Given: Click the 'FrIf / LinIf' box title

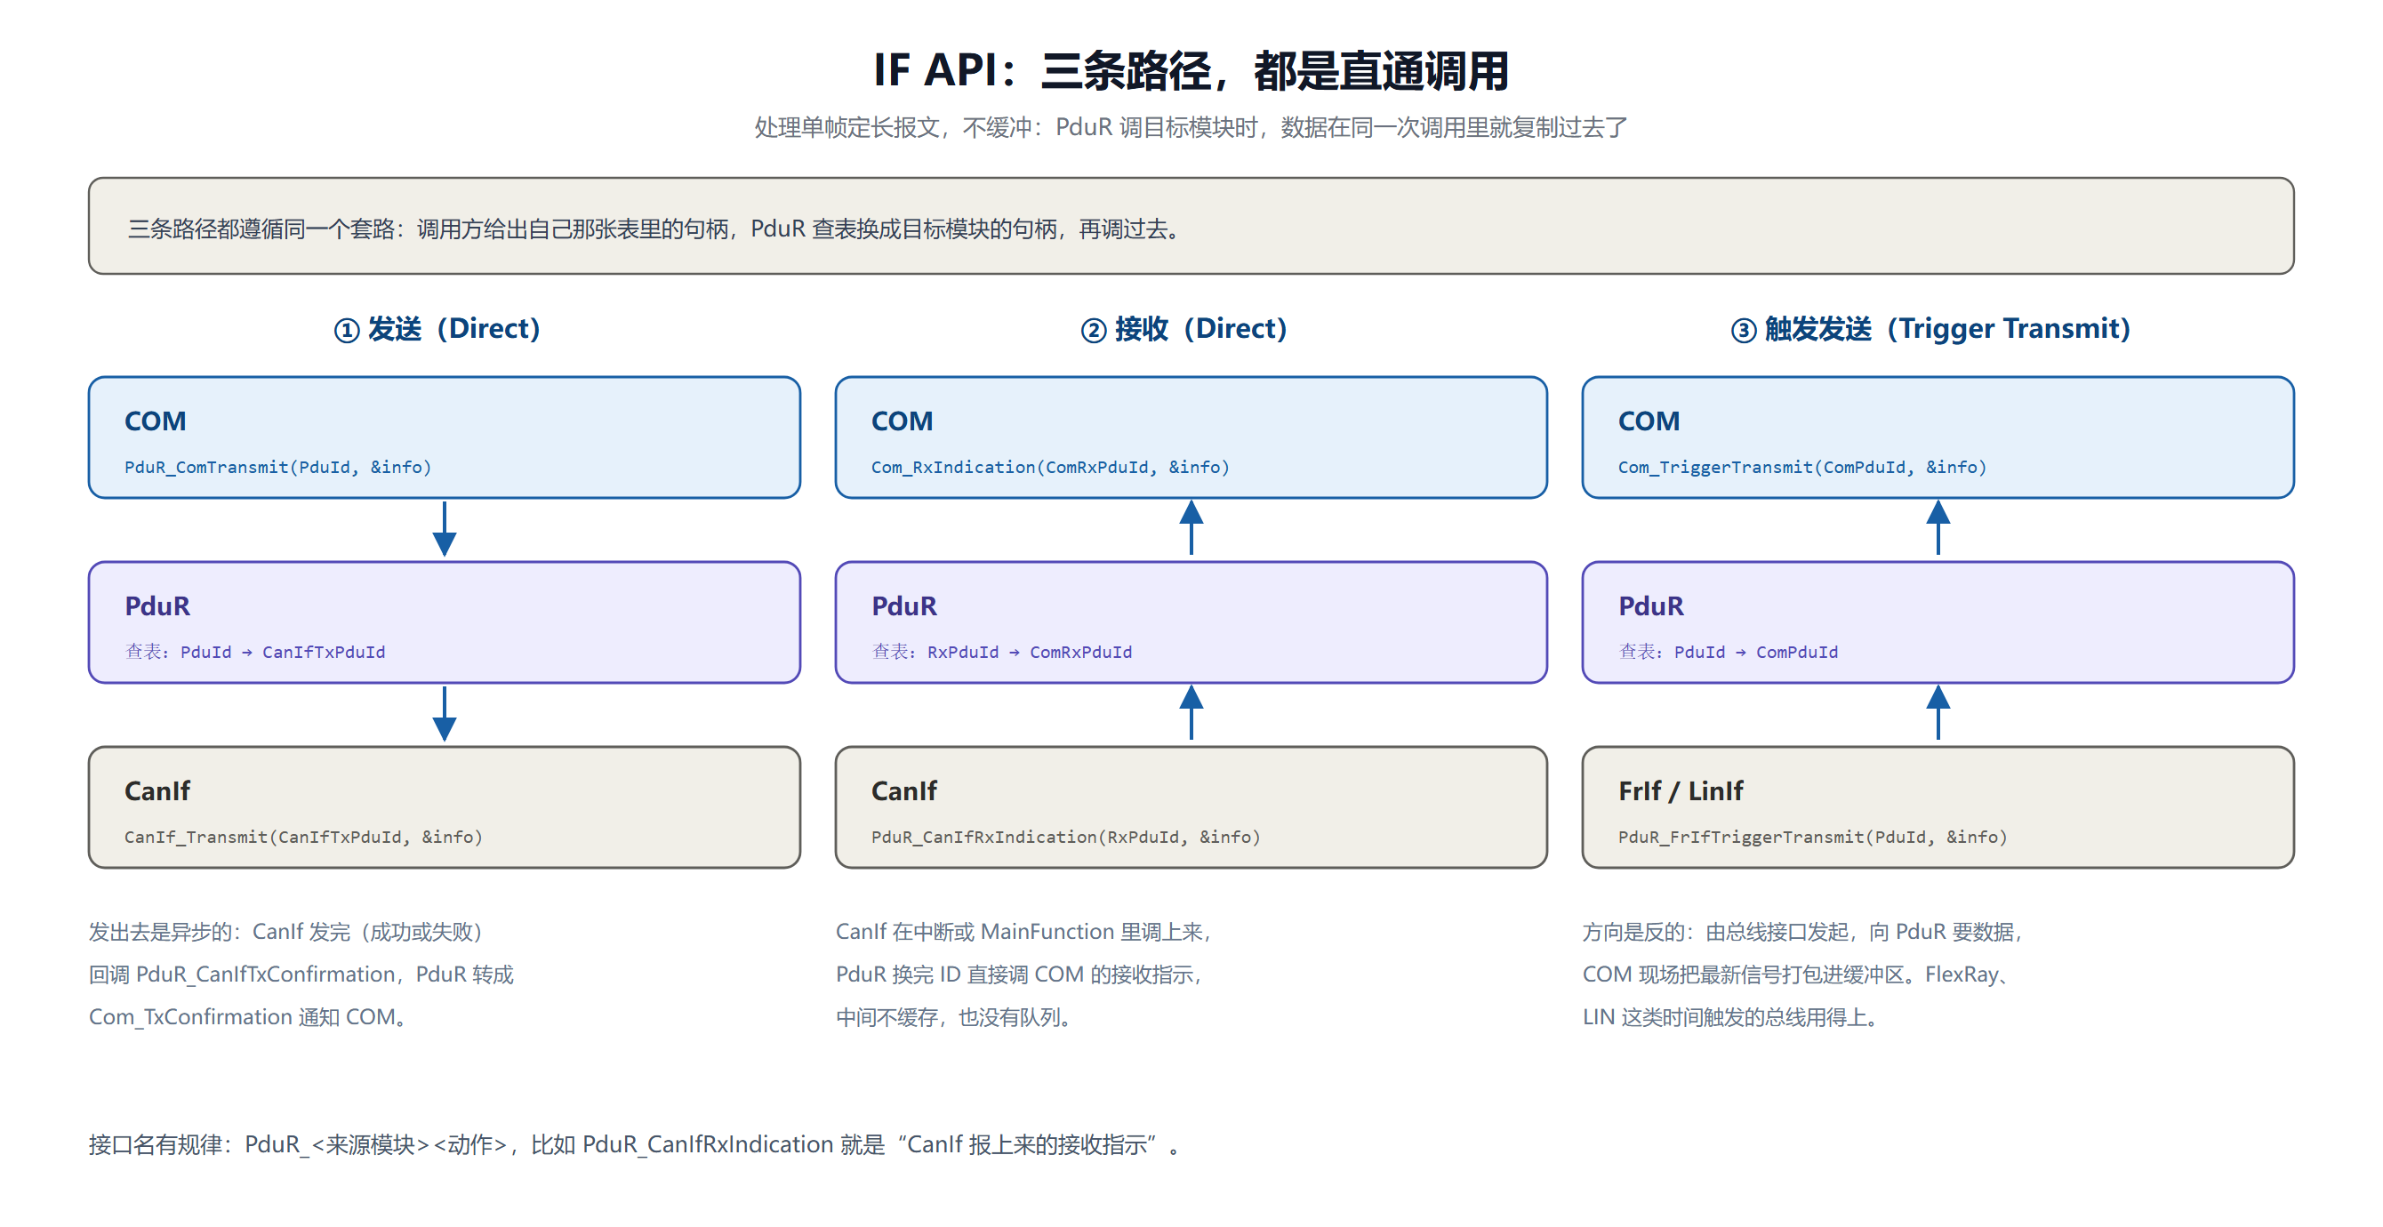Looking at the screenshot, I should [1680, 791].
